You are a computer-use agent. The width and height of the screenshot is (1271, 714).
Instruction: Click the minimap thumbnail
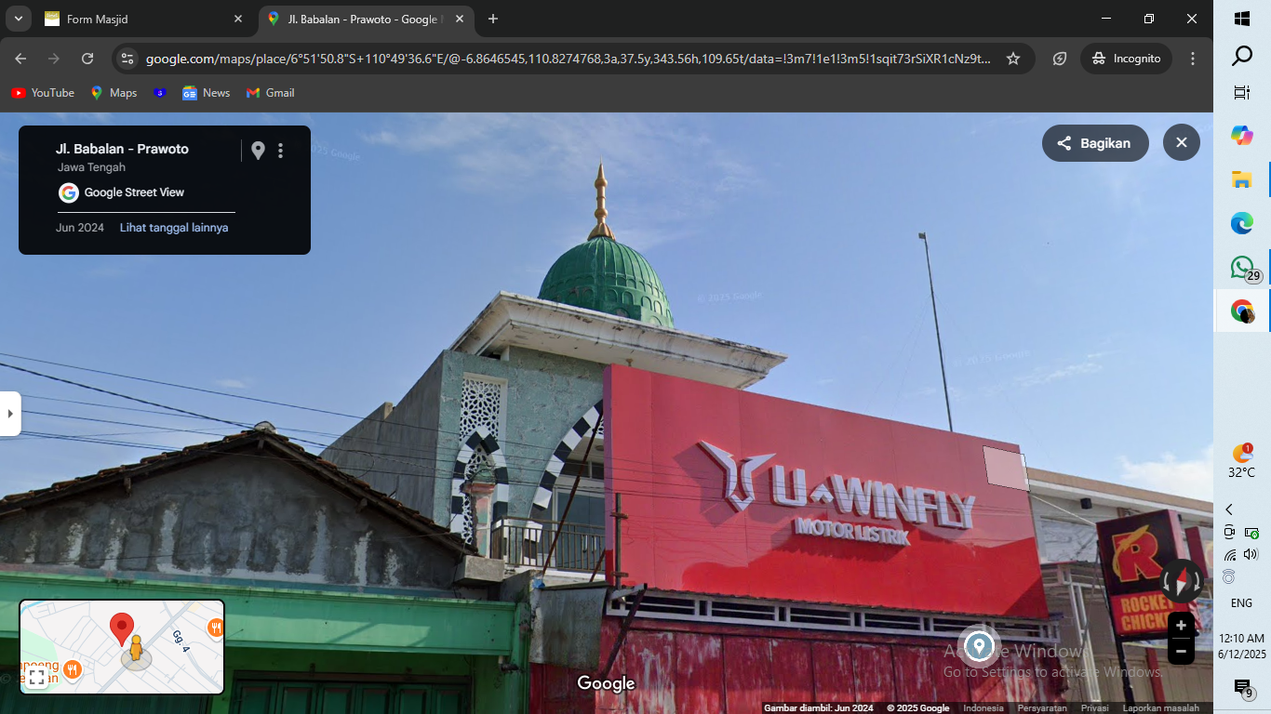pos(122,646)
